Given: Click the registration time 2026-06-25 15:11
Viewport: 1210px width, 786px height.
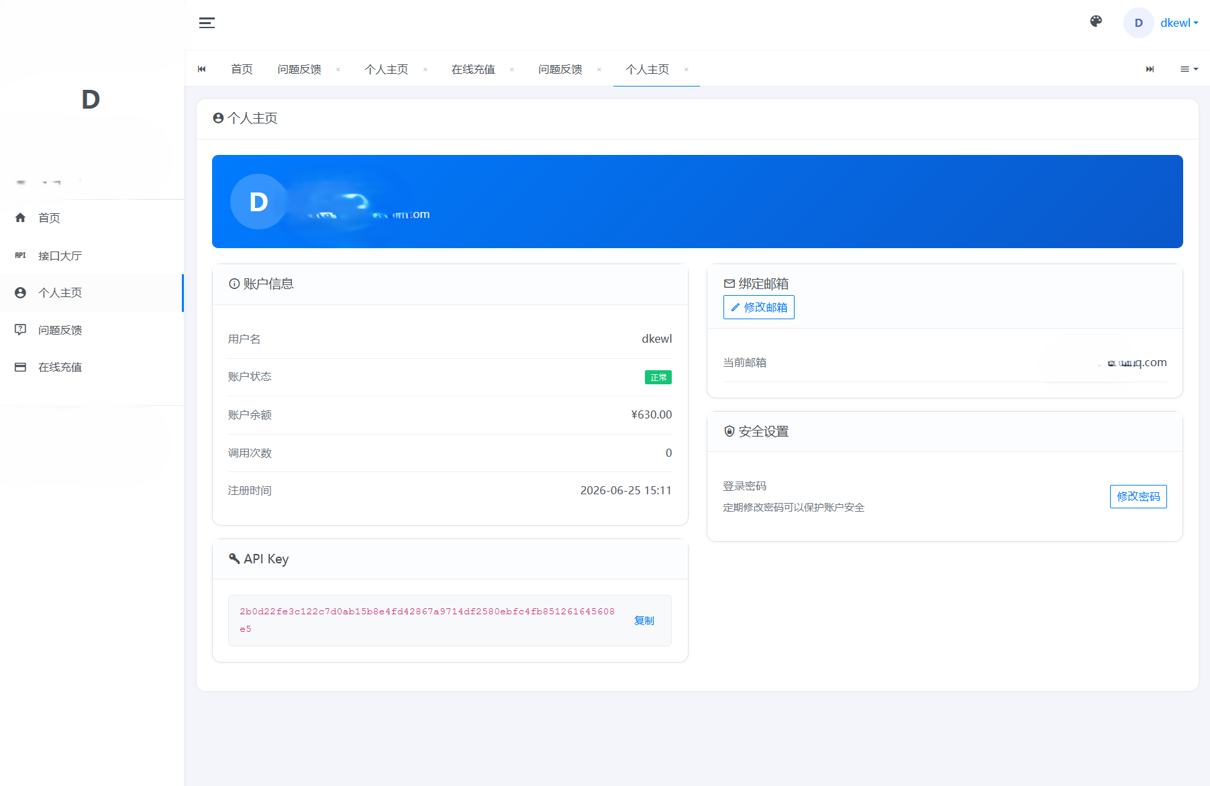Looking at the screenshot, I should (x=626, y=490).
